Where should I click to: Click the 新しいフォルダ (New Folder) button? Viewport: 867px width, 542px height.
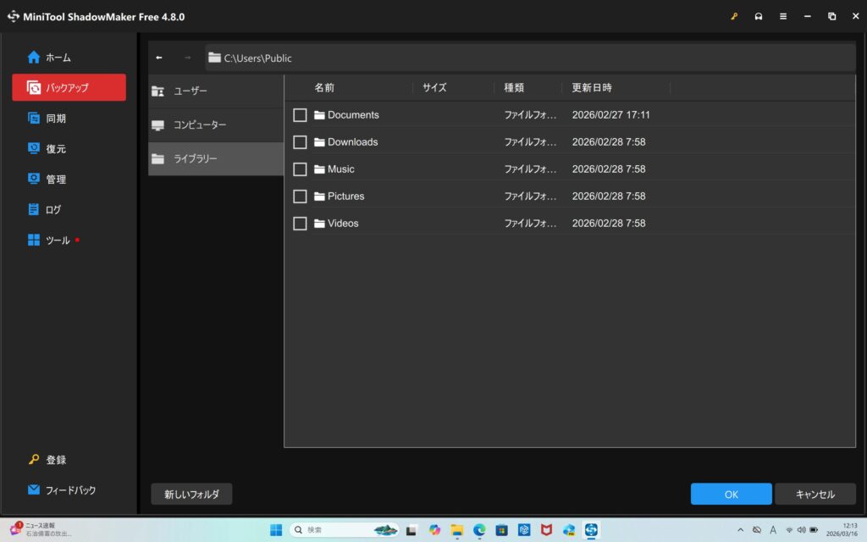tap(191, 494)
